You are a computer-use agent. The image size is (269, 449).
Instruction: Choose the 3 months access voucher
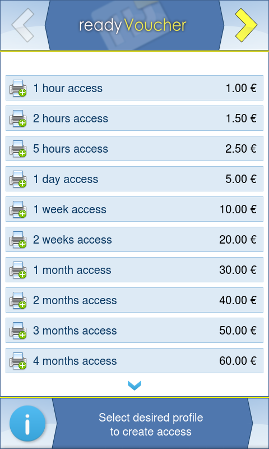point(134,331)
